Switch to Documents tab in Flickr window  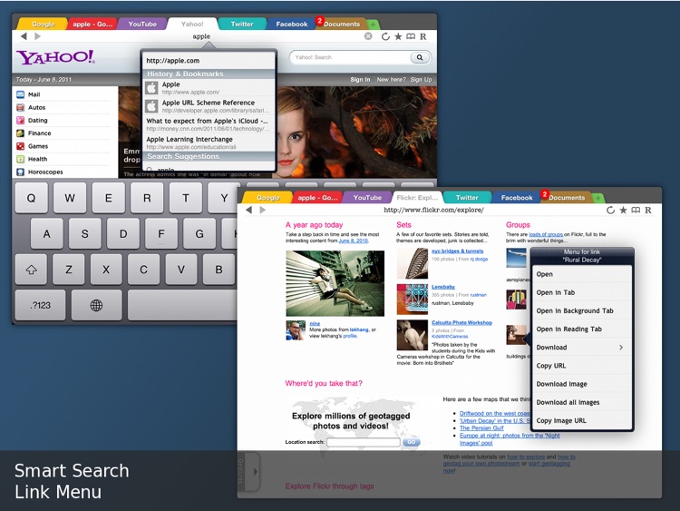[x=567, y=198]
